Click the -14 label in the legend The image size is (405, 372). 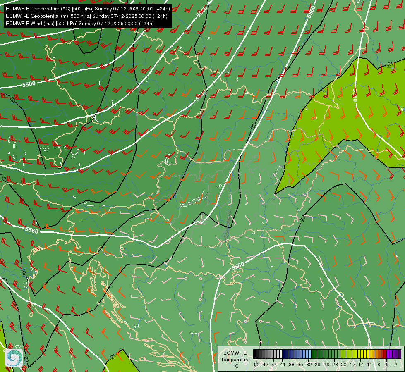point(361,365)
